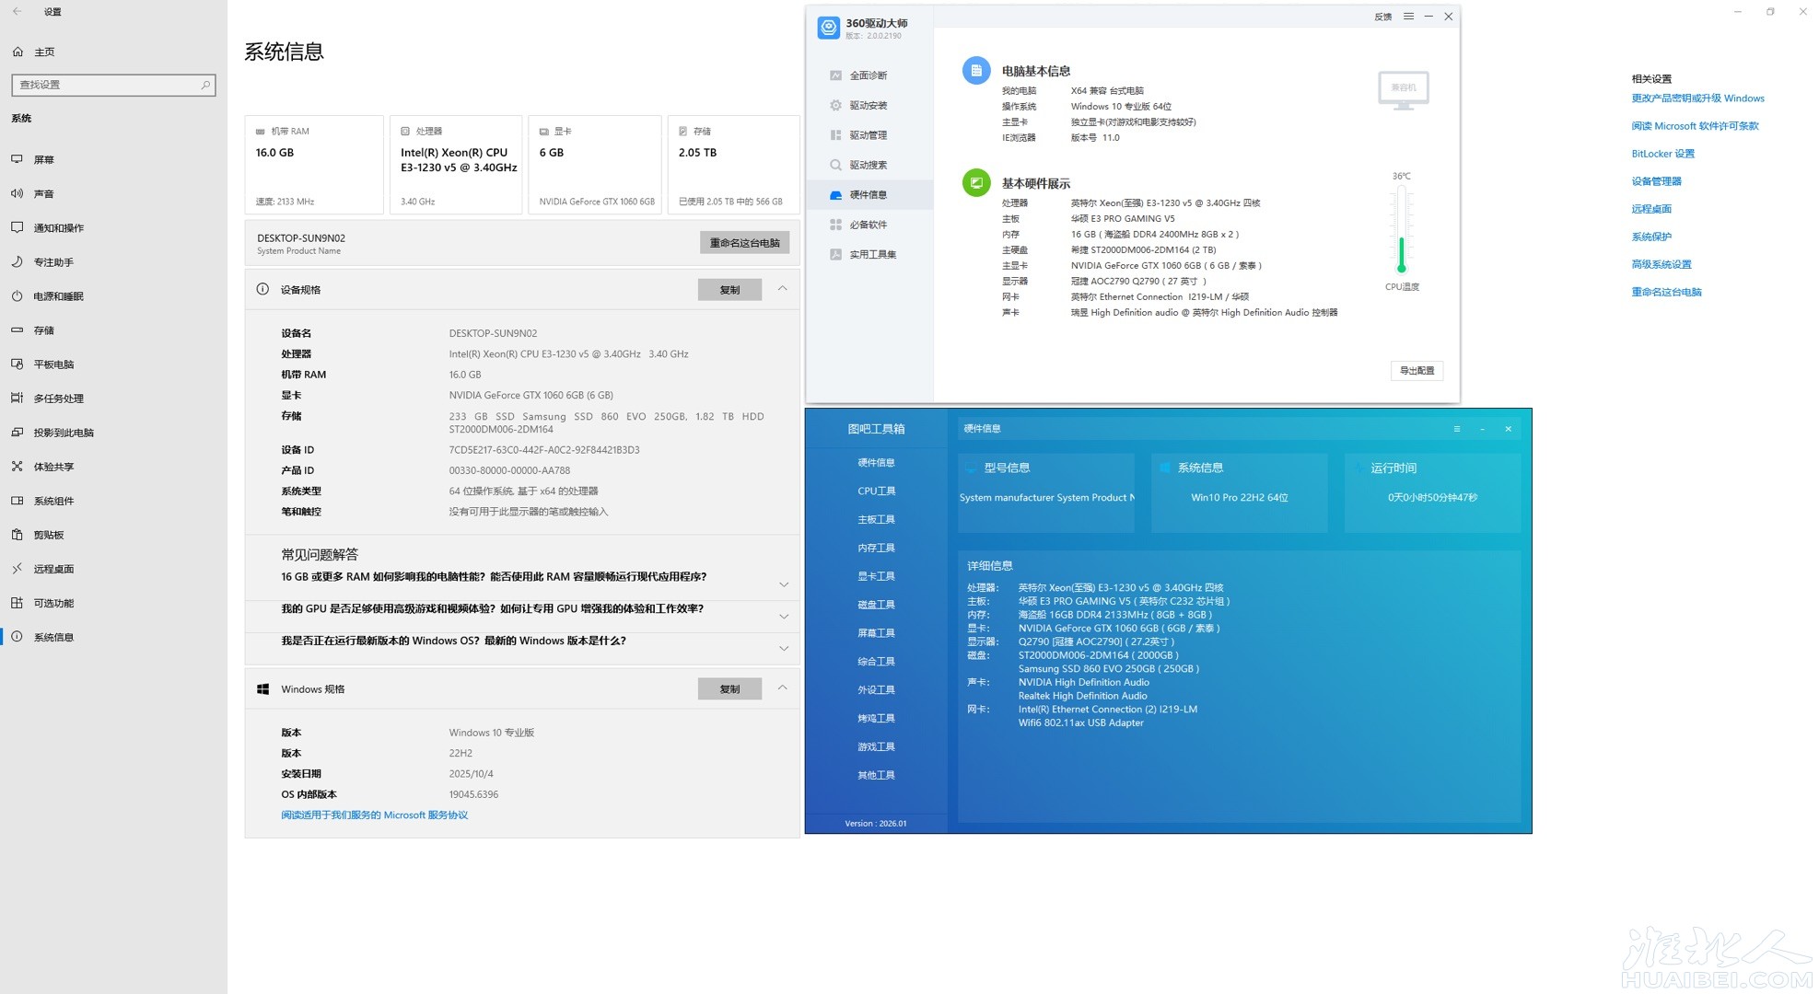
Task: Open the 设备管理器 link
Action: coord(1656,181)
